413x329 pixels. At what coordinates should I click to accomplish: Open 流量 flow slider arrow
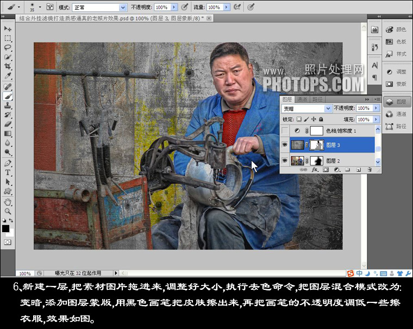click(x=226, y=8)
